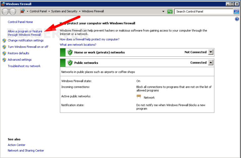Click in the Search Control Panel field
The width and height of the screenshot is (241, 158).
pyautogui.click(x=203, y=11)
